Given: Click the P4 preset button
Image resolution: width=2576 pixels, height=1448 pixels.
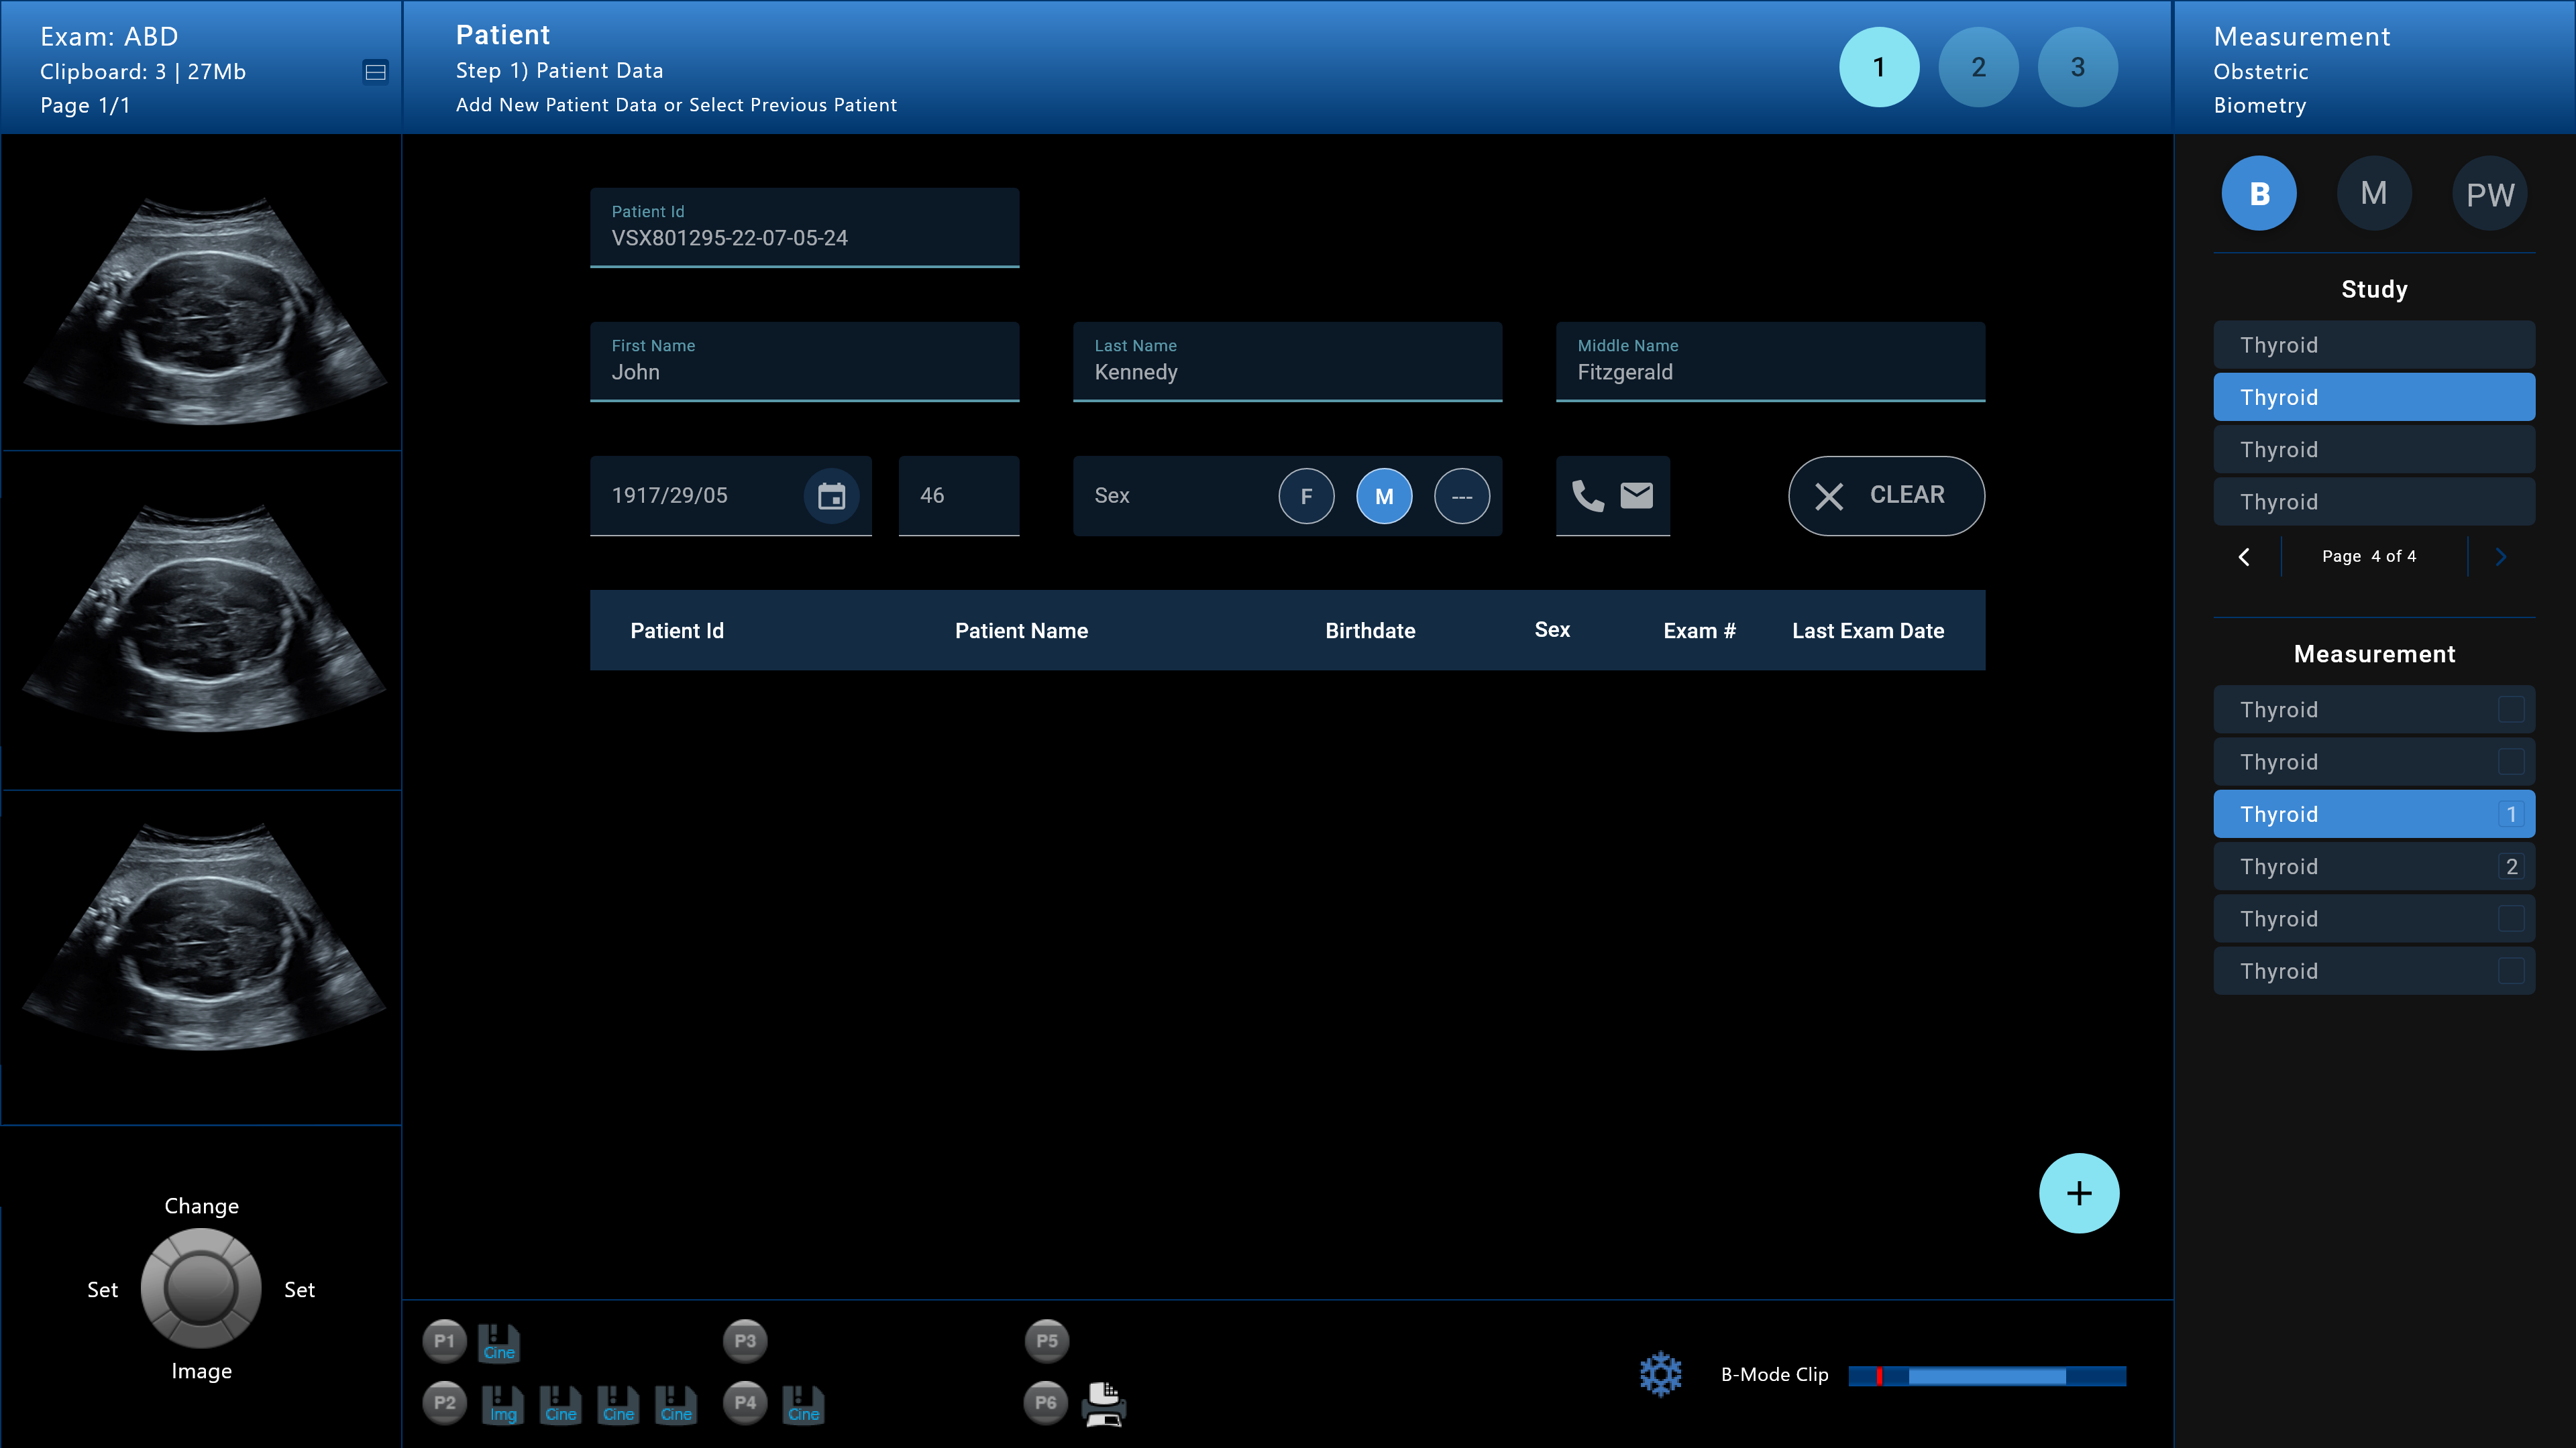Looking at the screenshot, I should [x=745, y=1403].
